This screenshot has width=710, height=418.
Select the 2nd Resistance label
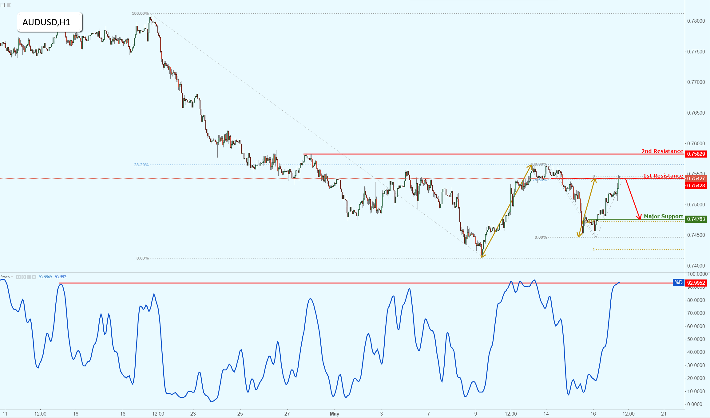[x=662, y=151]
